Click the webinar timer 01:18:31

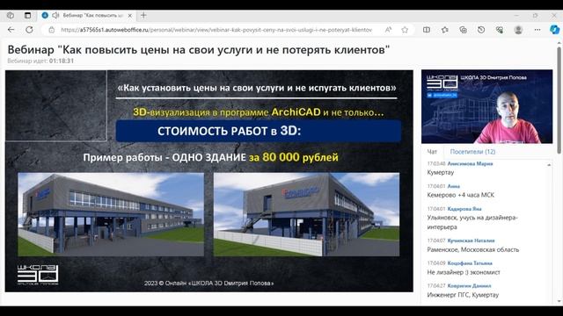(x=62, y=61)
